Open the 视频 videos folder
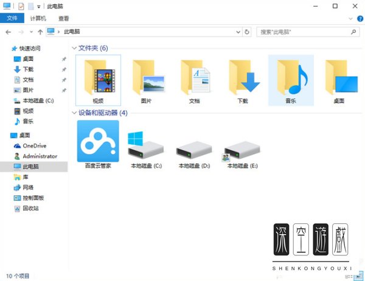Viewport: 365px width, 281px height. tap(98, 80)
